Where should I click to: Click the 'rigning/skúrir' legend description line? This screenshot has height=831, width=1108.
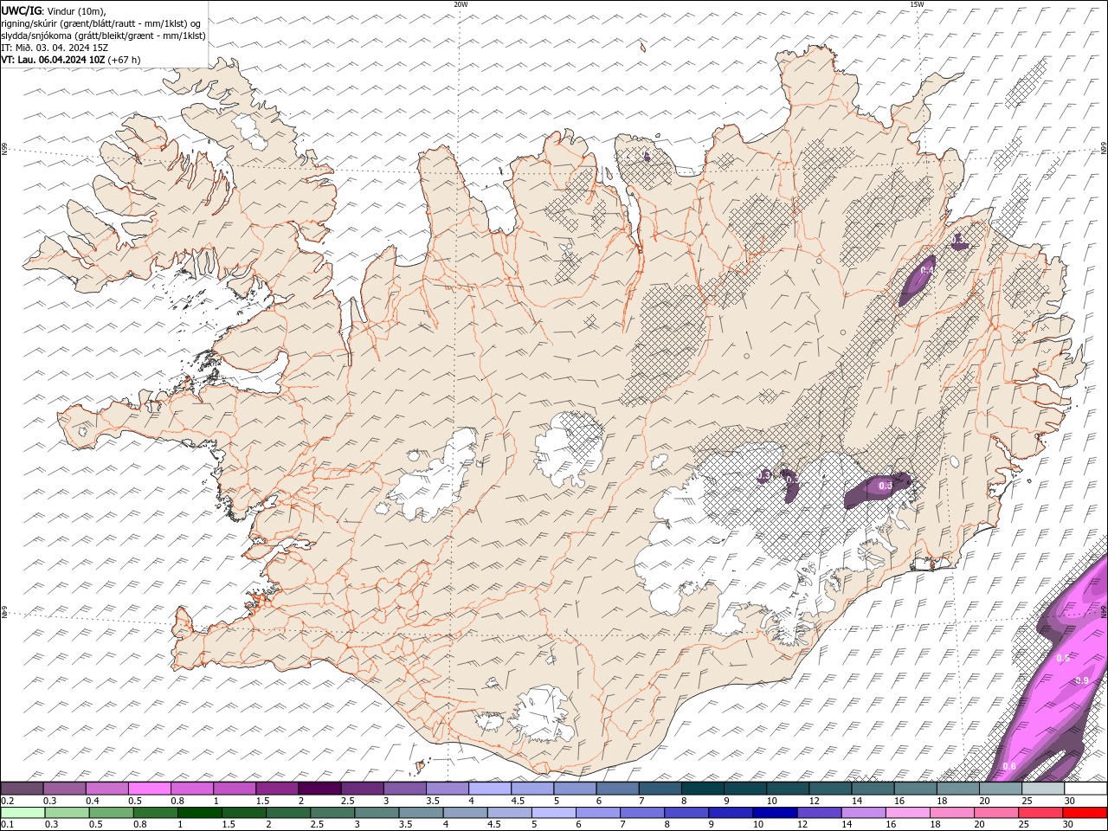[100, 23]
